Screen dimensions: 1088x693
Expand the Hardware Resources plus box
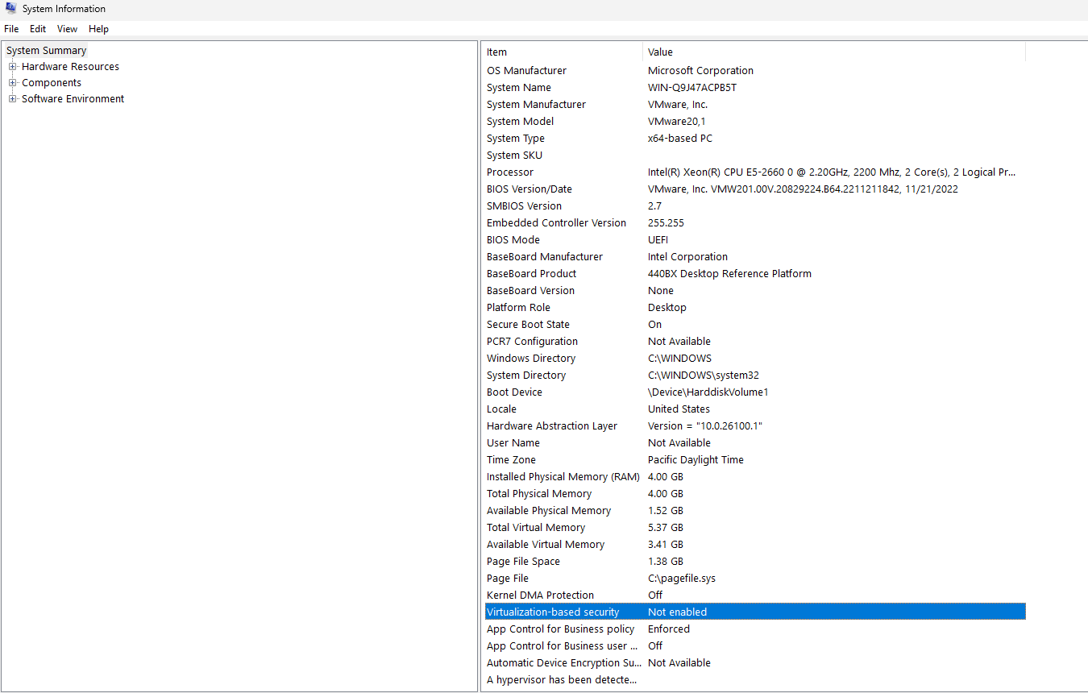click(x=12, y=67)
